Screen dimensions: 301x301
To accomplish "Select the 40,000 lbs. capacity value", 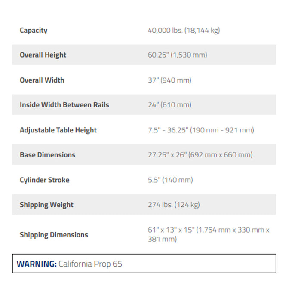I will (184, 31).
